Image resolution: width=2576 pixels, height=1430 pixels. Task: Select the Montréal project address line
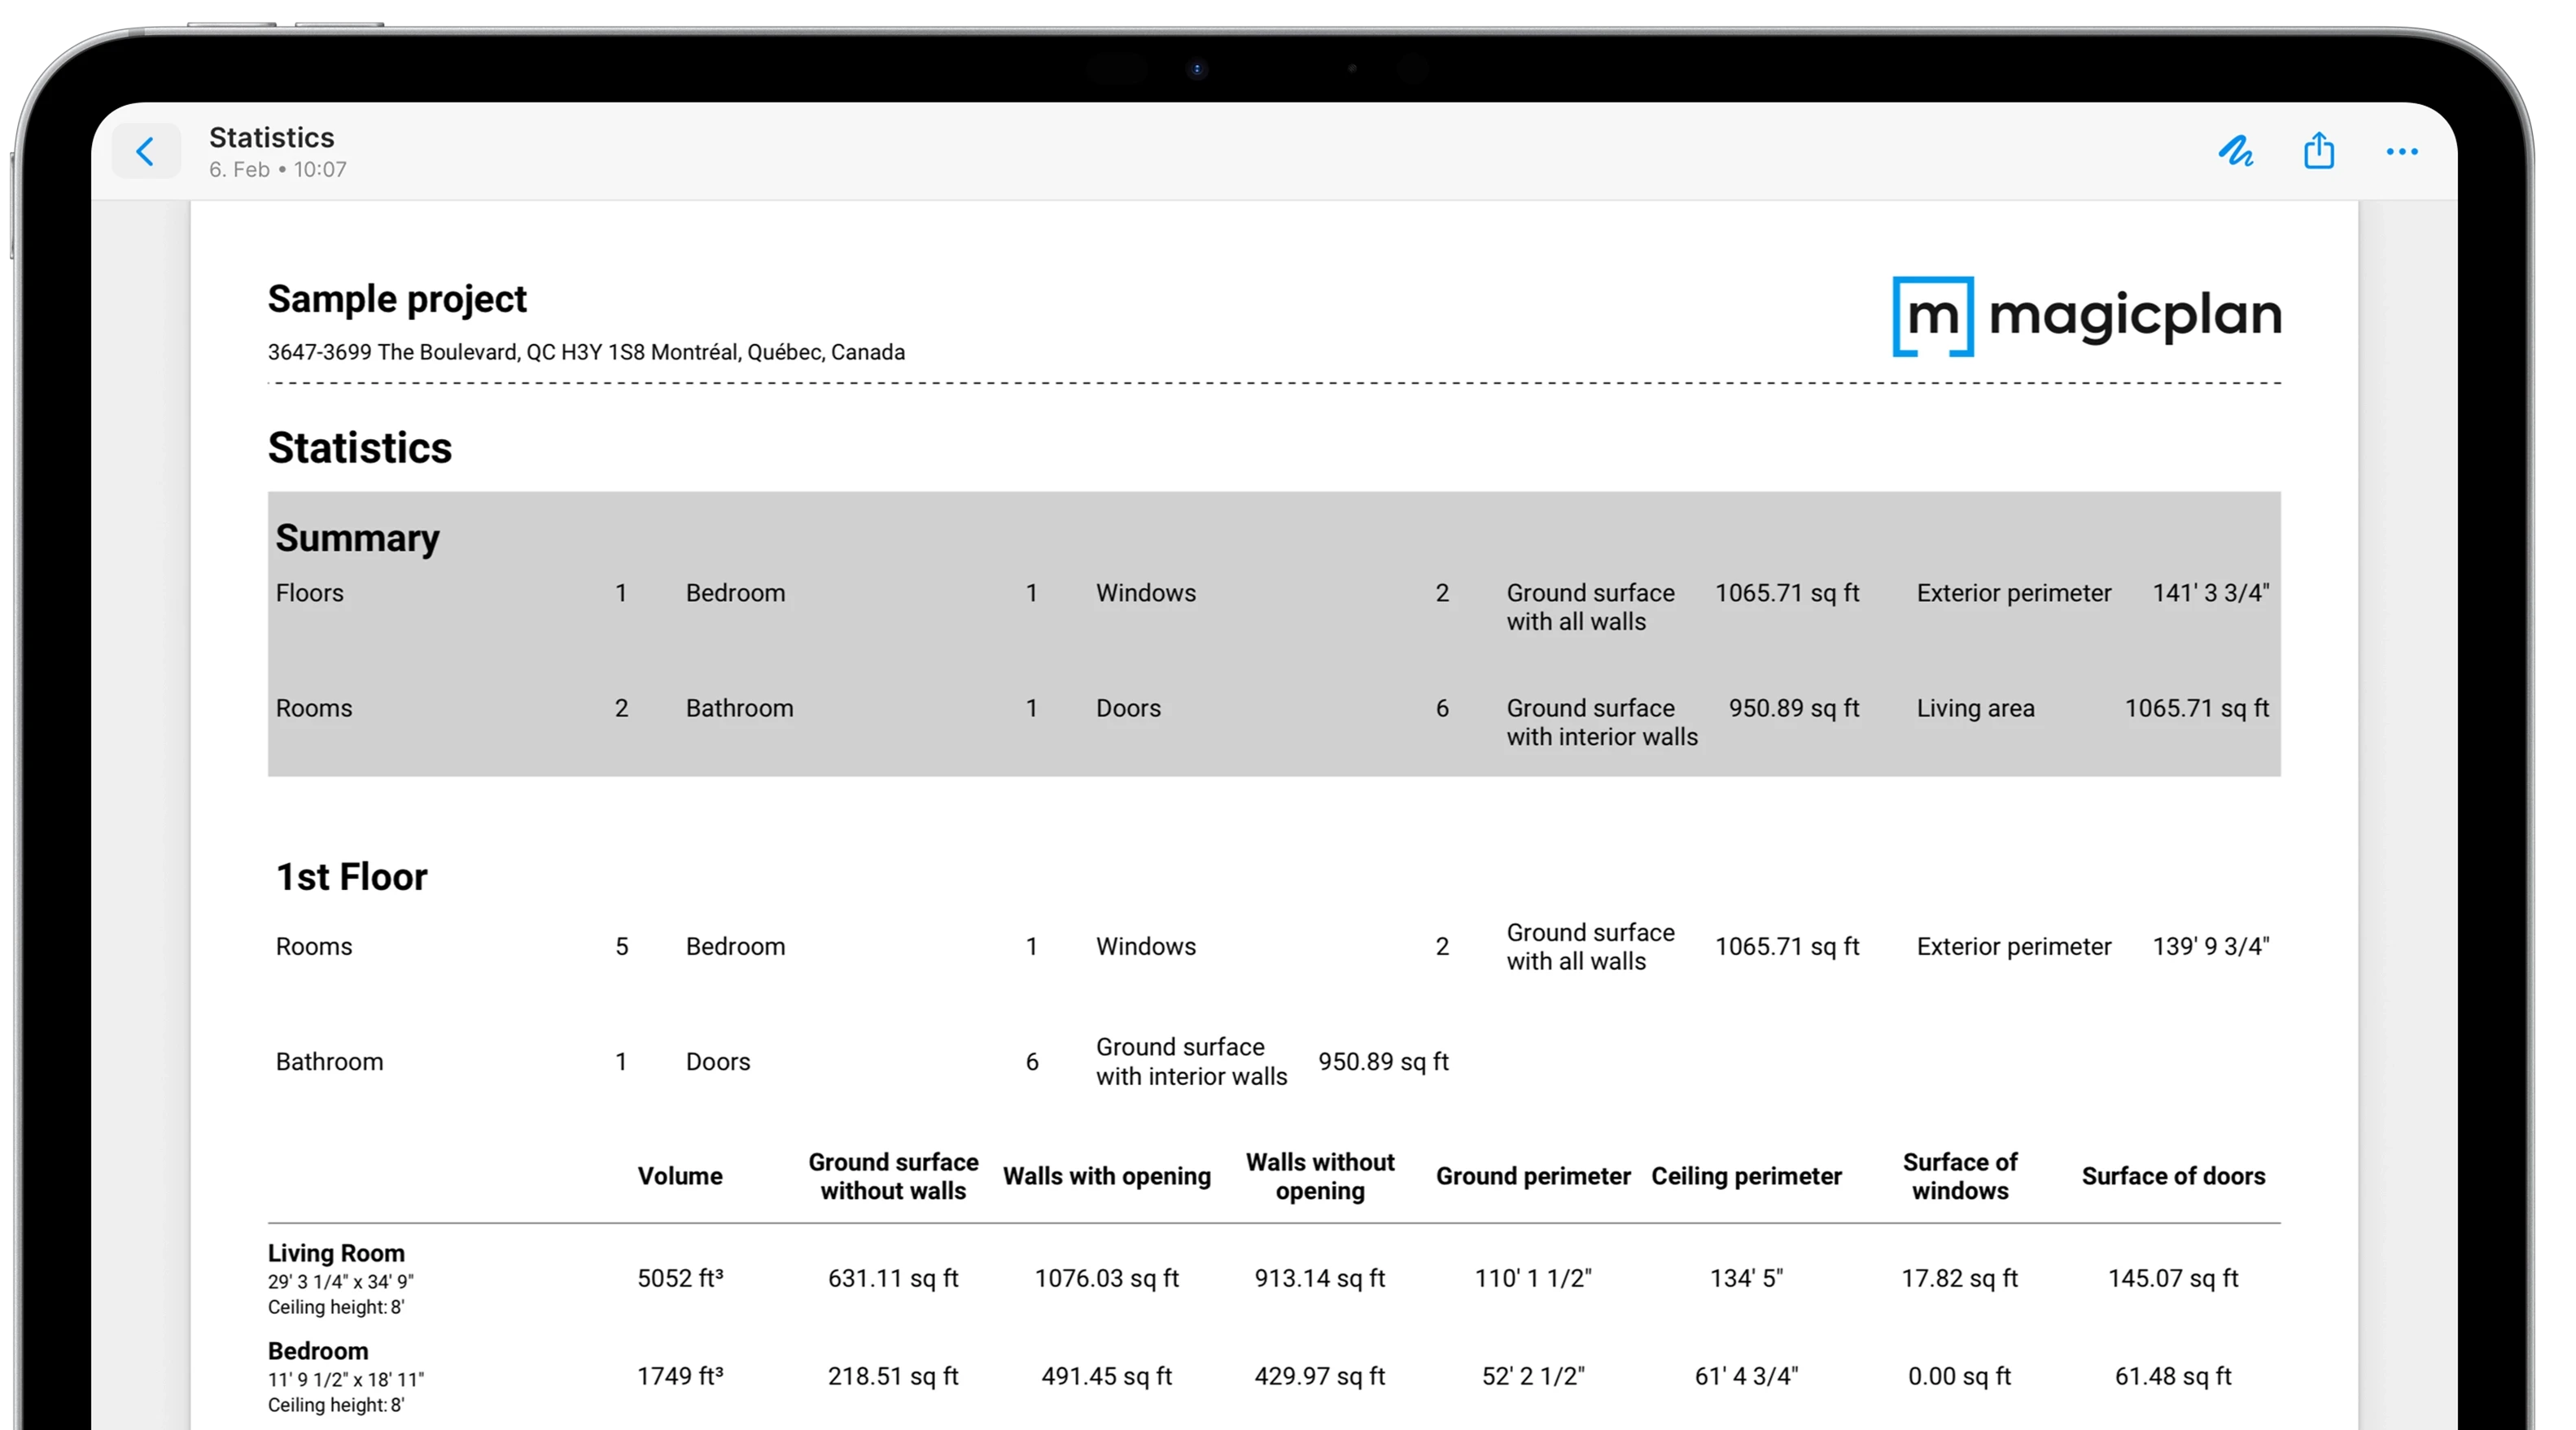585,351
